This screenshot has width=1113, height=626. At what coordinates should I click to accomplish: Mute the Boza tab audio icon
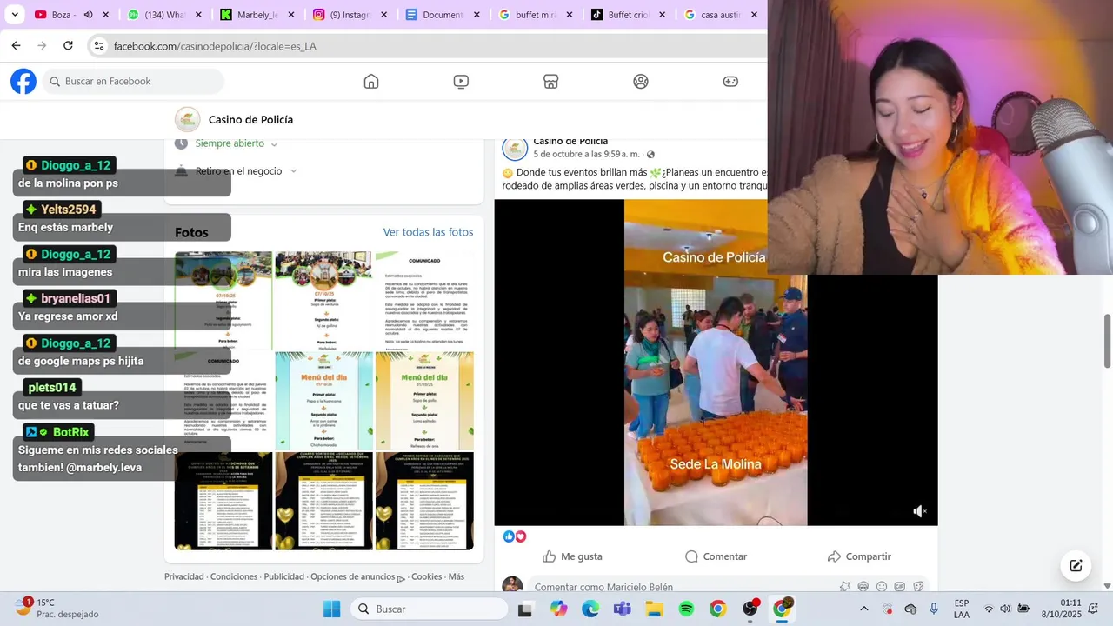click(88, 15)
